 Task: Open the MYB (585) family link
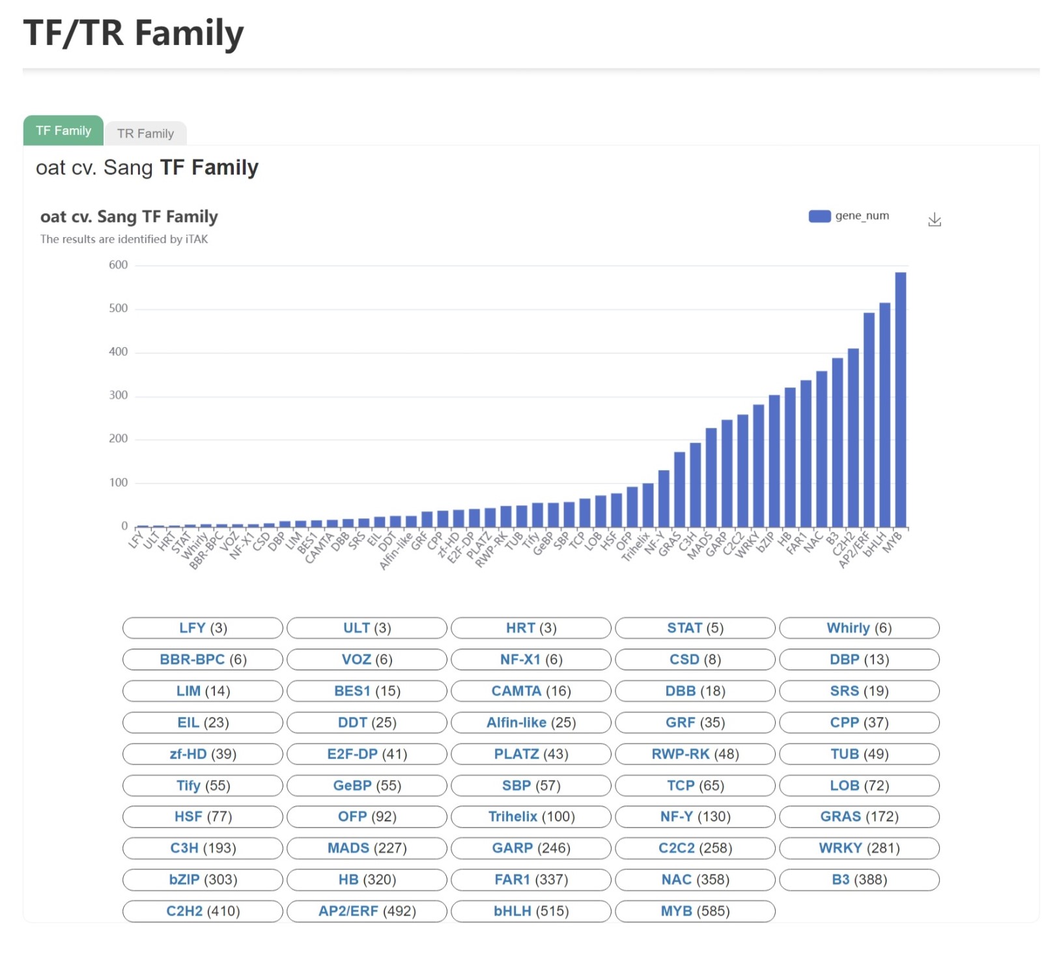point(695,911)
